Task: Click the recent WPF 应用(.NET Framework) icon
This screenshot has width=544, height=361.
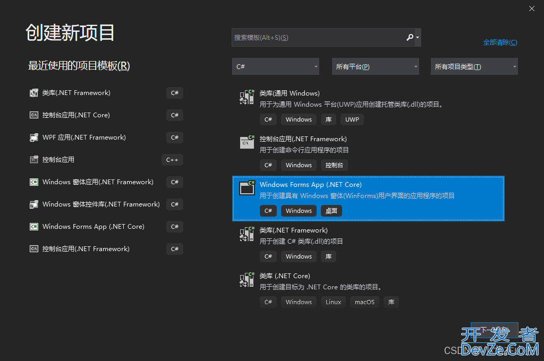Action: (x=34, y=137)
